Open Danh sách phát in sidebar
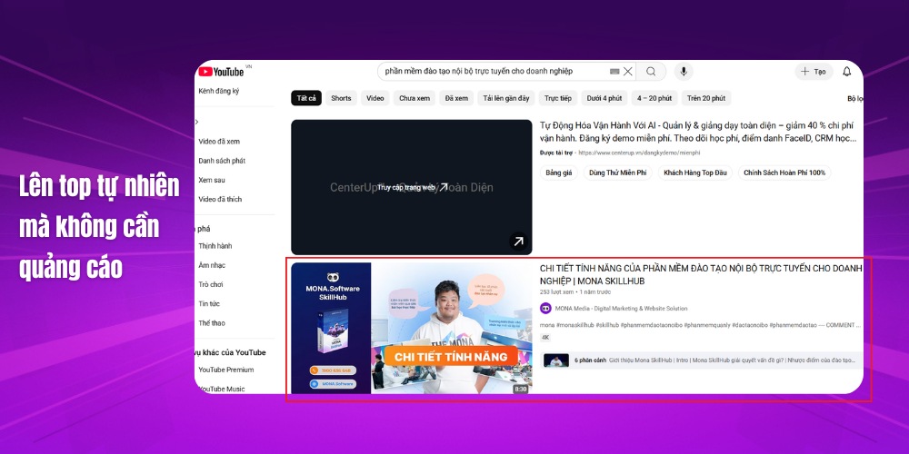Image resolution: width=909 pixels, height=454 pixels. tap(222, 161)
